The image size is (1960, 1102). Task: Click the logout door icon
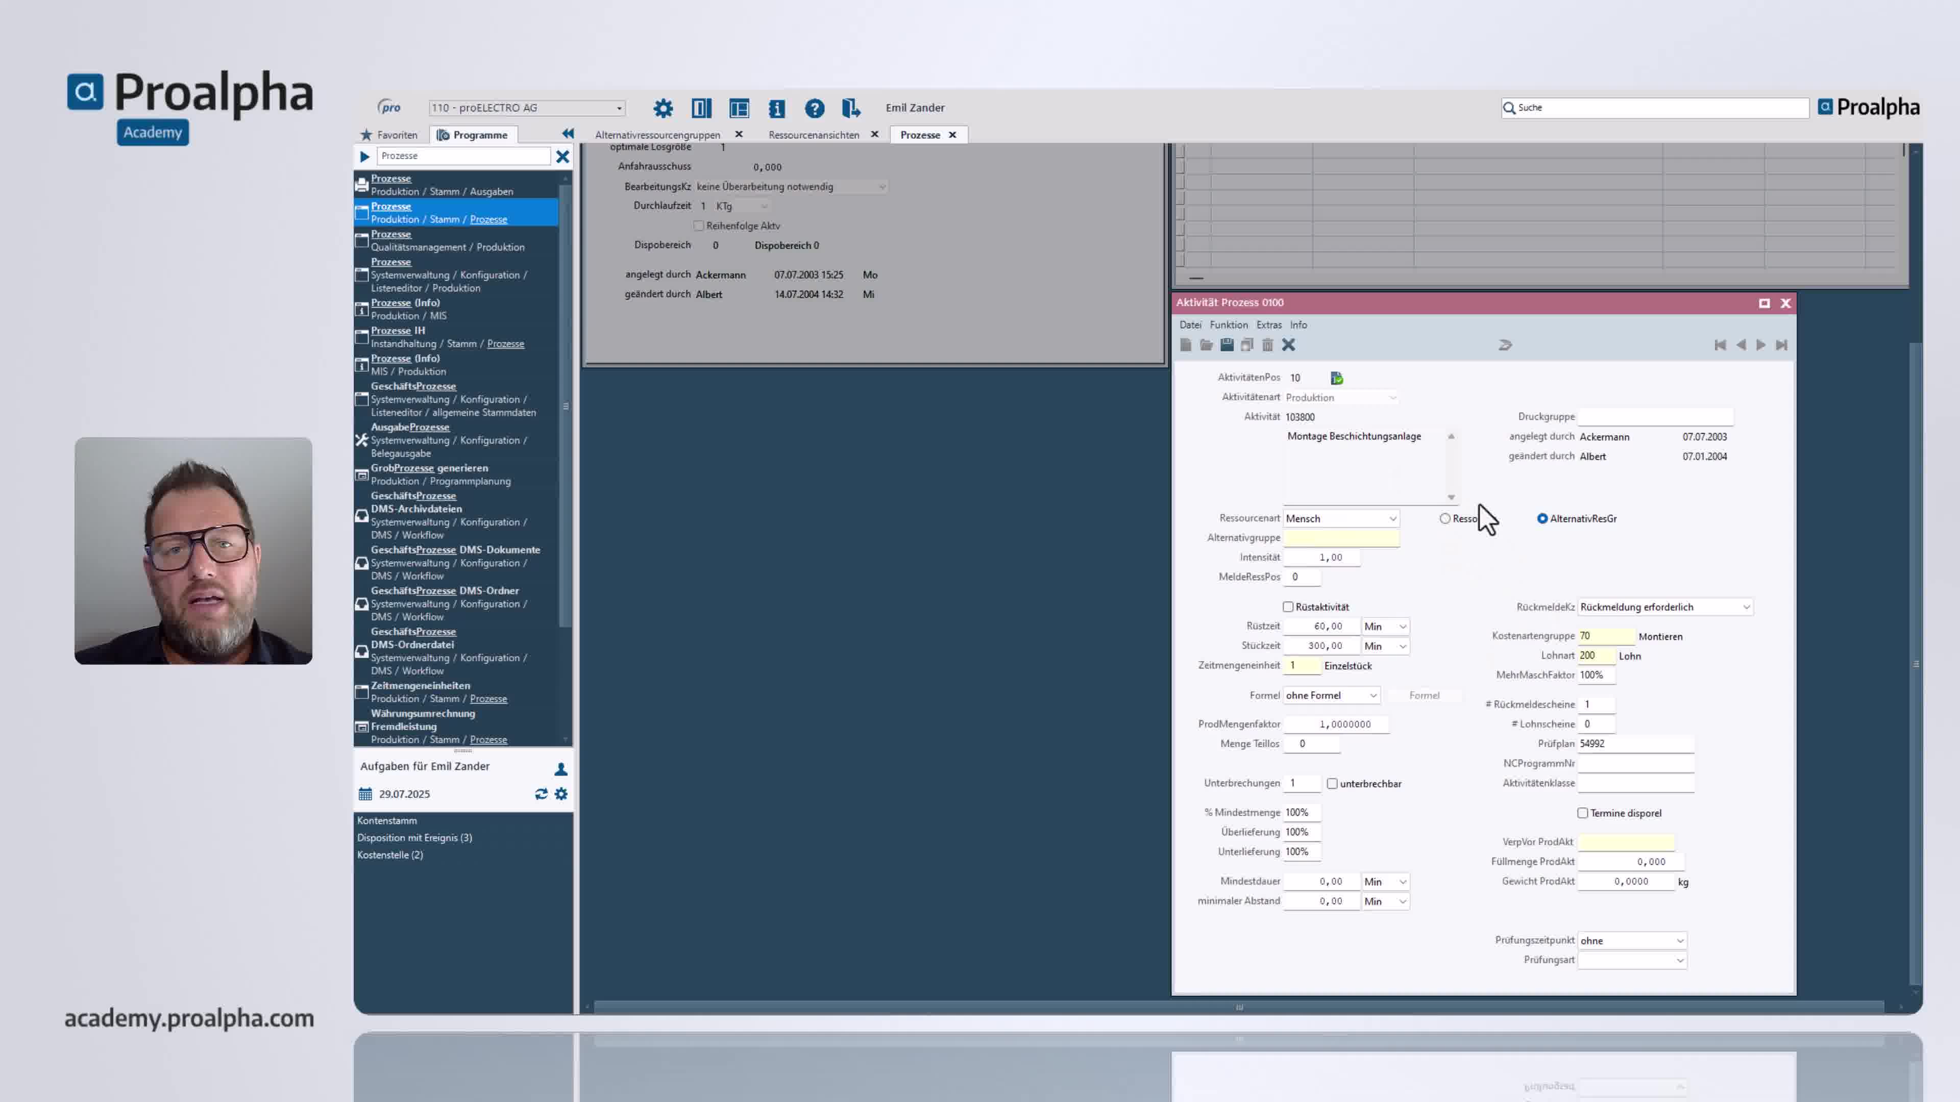point(851,108)
